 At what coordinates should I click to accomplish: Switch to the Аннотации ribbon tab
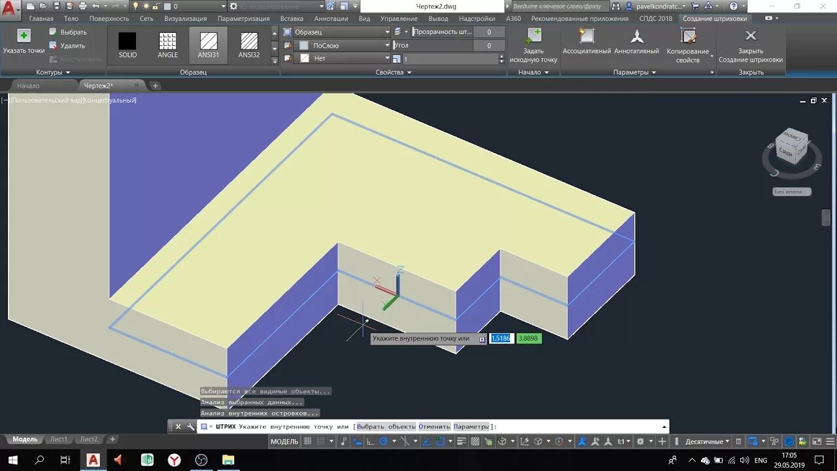pyautogui.click(x=331, y=19)
